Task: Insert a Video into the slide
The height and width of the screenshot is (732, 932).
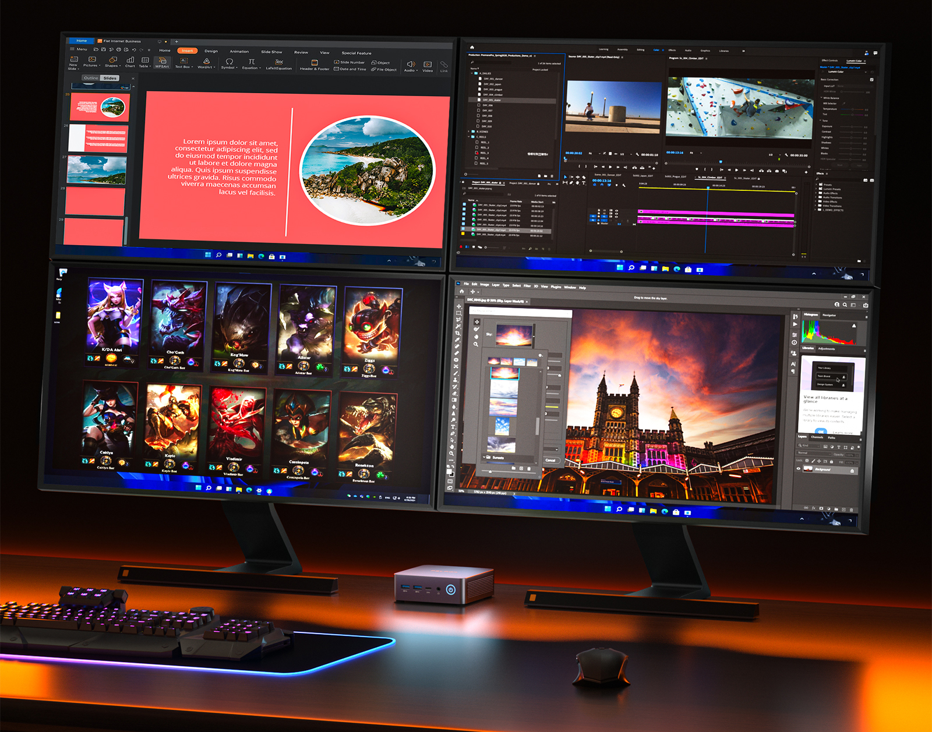Action: pyautogui.click(x=428, y=66)
